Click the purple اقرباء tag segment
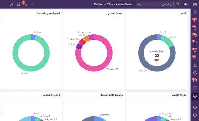199x121 pixels. tap(79, 46)
